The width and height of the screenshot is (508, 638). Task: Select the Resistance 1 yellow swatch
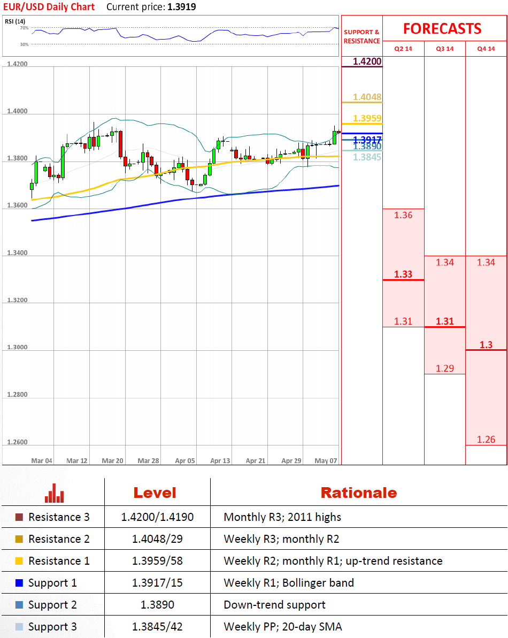coord(19,561)
